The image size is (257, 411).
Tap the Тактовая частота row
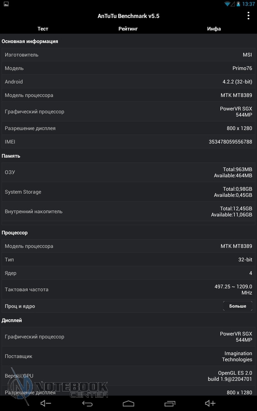click(128, 290)
